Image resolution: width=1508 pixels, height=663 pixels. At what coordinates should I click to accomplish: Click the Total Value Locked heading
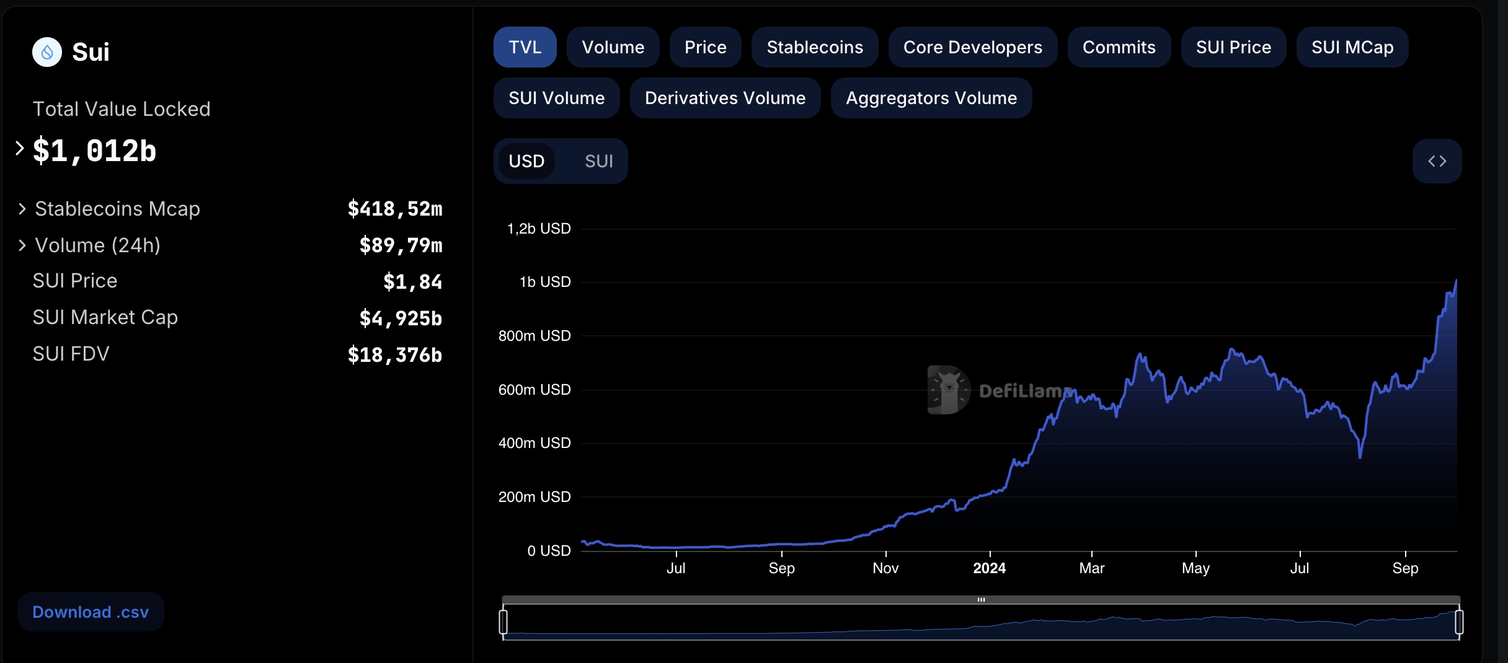122,109
